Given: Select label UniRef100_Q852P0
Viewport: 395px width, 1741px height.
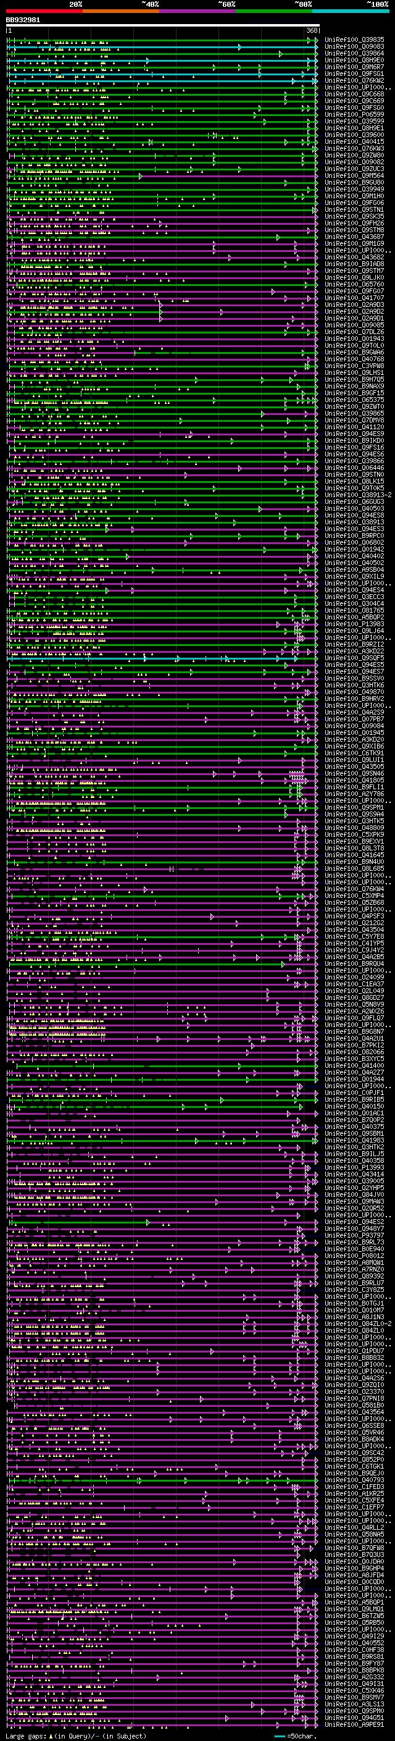Looking at the screenshot, I should click(354, 1460).
